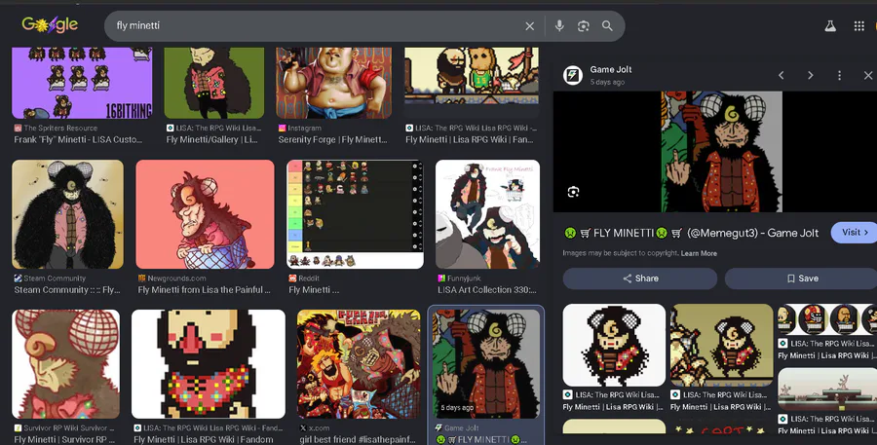
Task: Open the Funnyjunk LISA Art Collection thumbnail
Action: 488,214
